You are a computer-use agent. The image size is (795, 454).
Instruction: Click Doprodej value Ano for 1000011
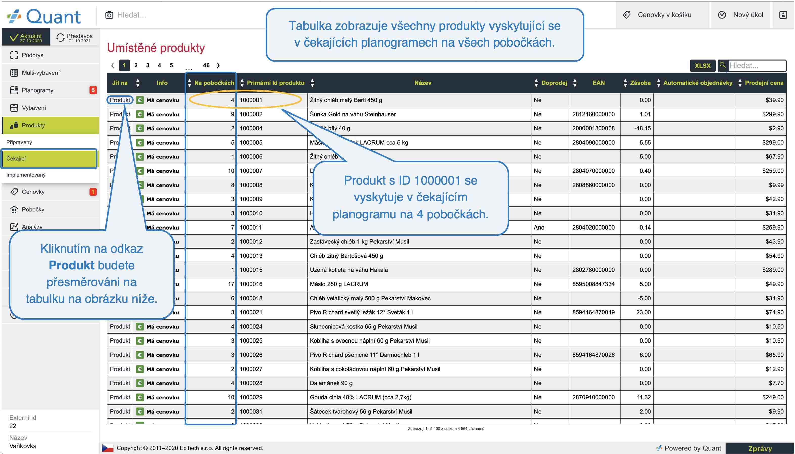click(x=539, y=227)
